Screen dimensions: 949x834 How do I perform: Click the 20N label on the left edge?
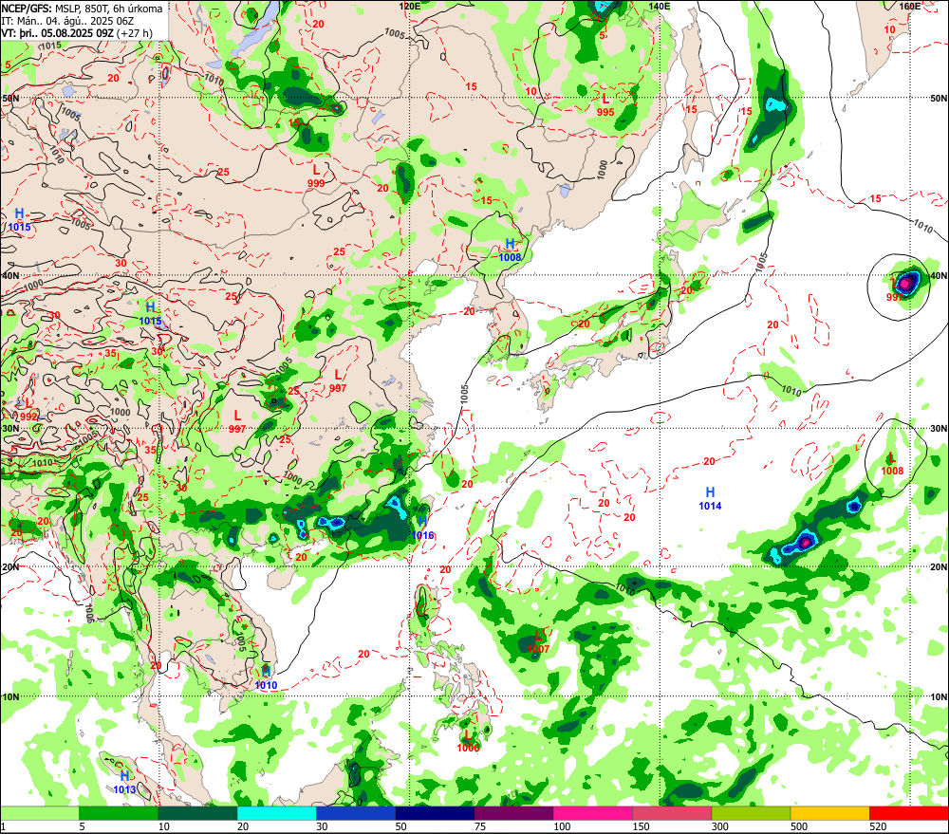coord(9,567)
